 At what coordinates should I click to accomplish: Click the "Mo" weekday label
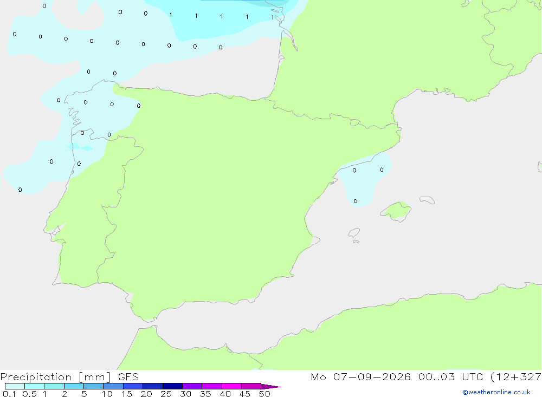tap(318, 376)
